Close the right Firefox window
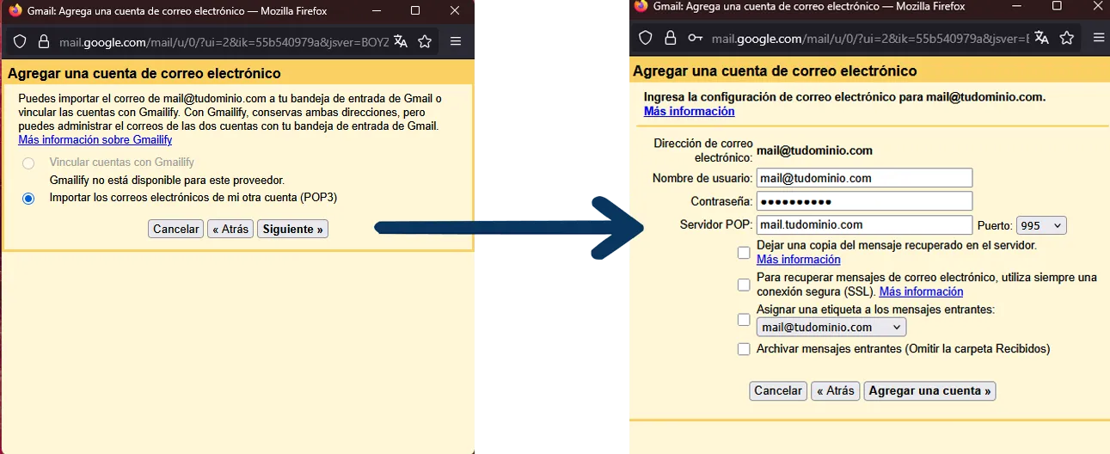The width and height of the screenshot is (1110, 454). pos(1097,6)
